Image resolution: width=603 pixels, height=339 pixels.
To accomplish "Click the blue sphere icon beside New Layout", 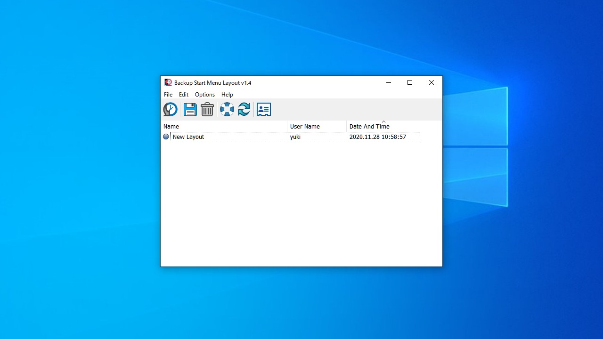I will point(166,137).
